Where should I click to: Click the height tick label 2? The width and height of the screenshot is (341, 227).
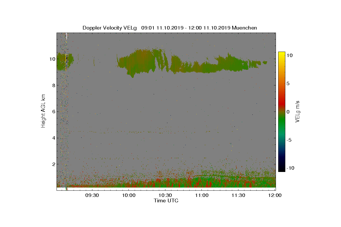point(53,164)
